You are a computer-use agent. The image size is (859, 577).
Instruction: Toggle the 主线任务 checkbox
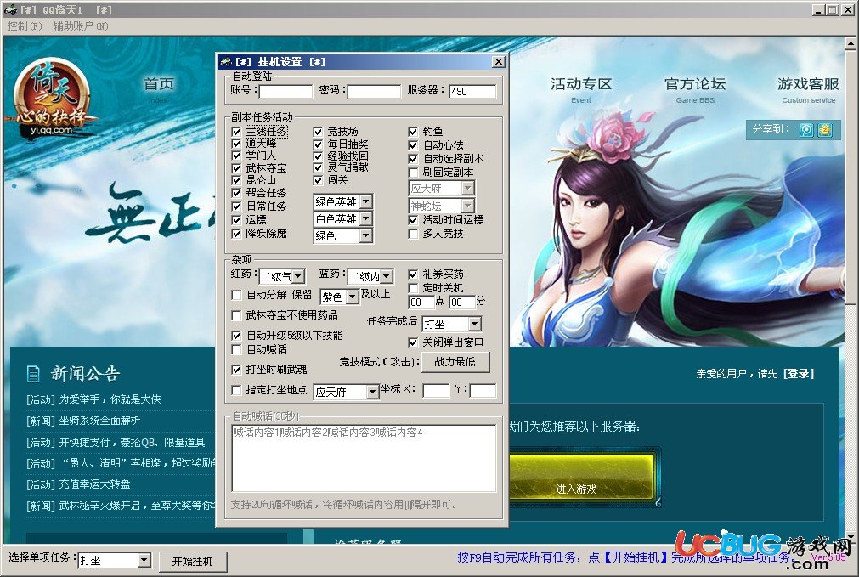pyautogui.click(x=236, y=132)
